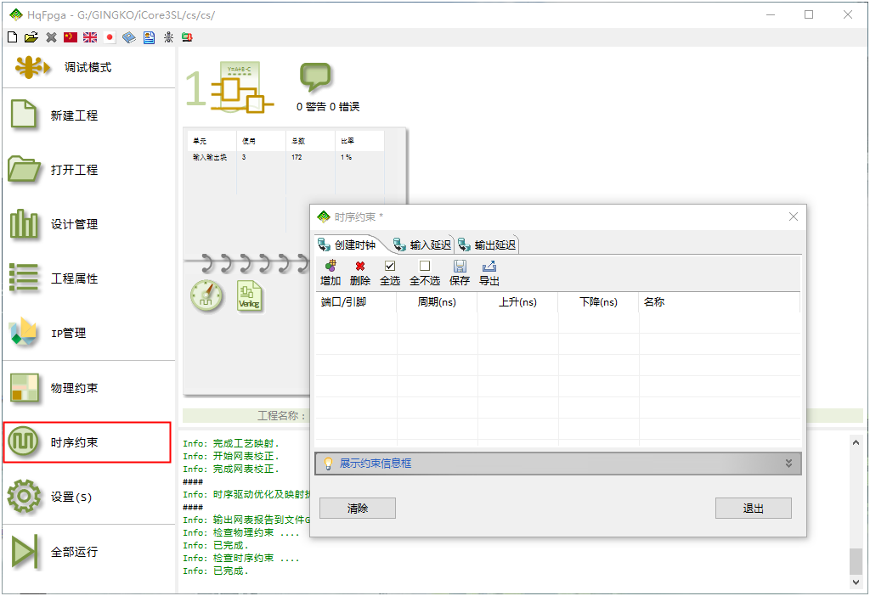
Task: Check the 全不选 (deselect all) checkbox
Action: coord(425,267)
